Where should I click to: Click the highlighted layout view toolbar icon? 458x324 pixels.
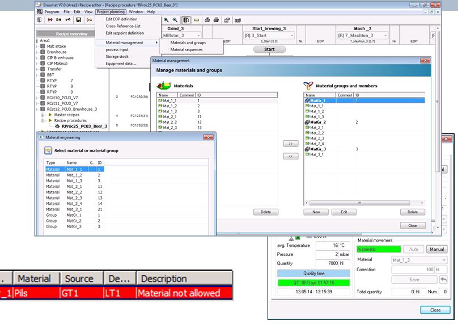186,20
